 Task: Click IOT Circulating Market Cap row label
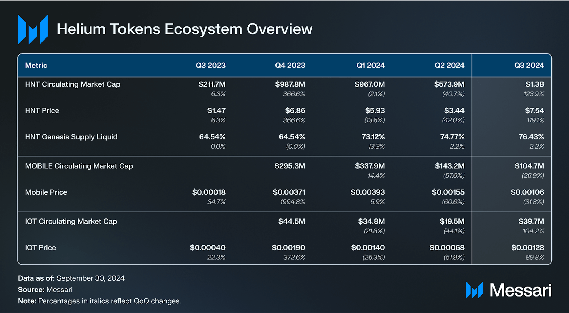pyautogui.click(x=71, y=221)
